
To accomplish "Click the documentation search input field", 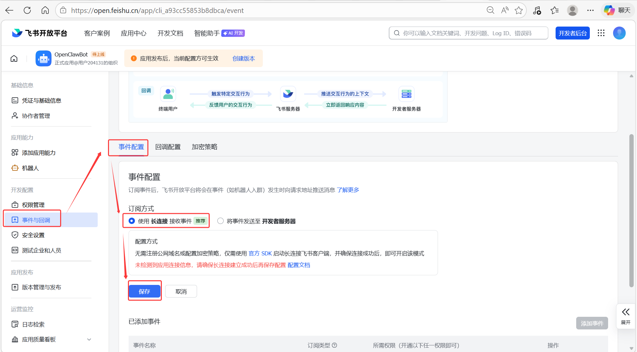I will point(469,33).
